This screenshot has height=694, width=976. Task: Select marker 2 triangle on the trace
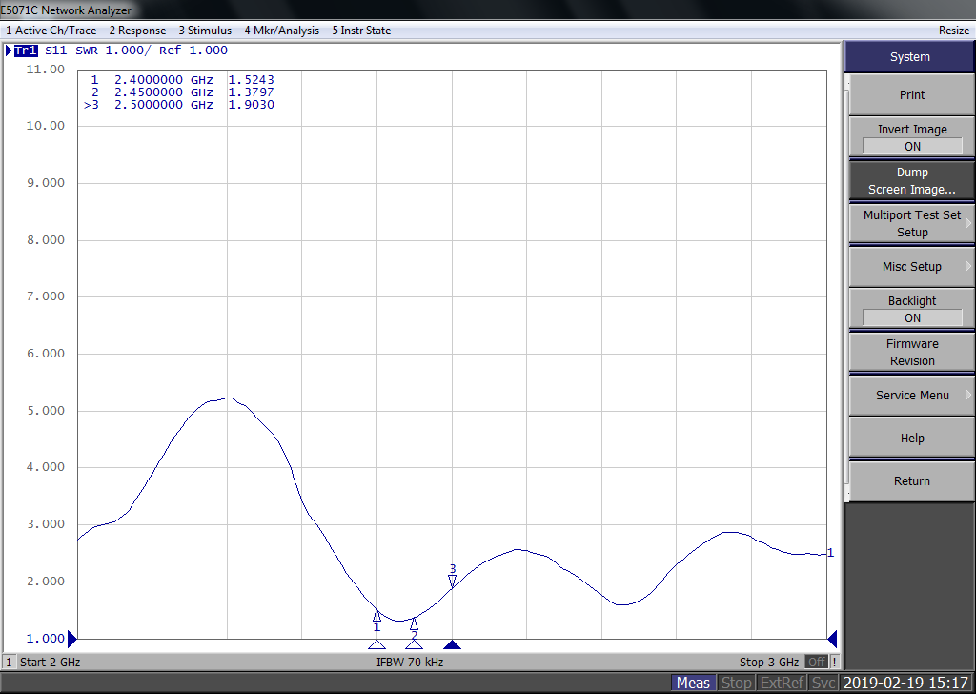pos(414,623)
